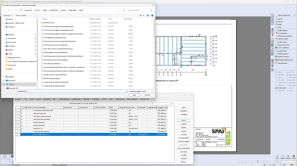Click the OneDrive entry in sidebar
Screen dimensions: 297x166
(11, 27)
